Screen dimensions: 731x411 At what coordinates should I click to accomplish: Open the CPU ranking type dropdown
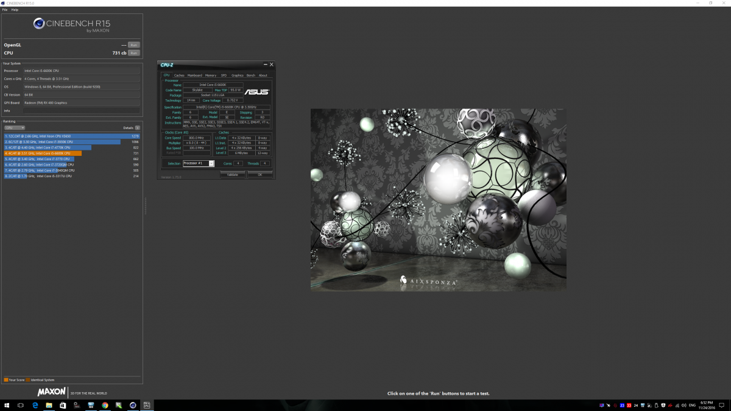(x=15, y=128)
